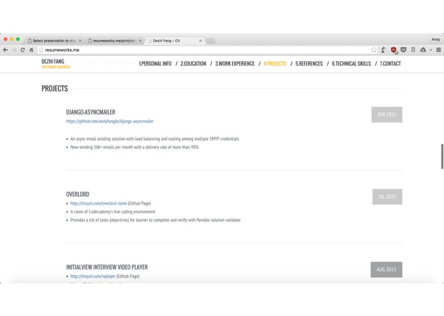Reload the current page
This screenshot has width=444, height=316.
click(22, 50)
